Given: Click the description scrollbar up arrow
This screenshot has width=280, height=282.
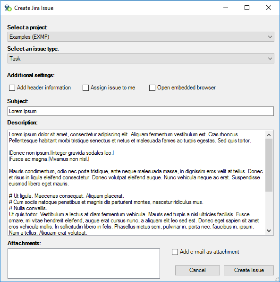Looking at the screenshot, I should click(269, 135).
